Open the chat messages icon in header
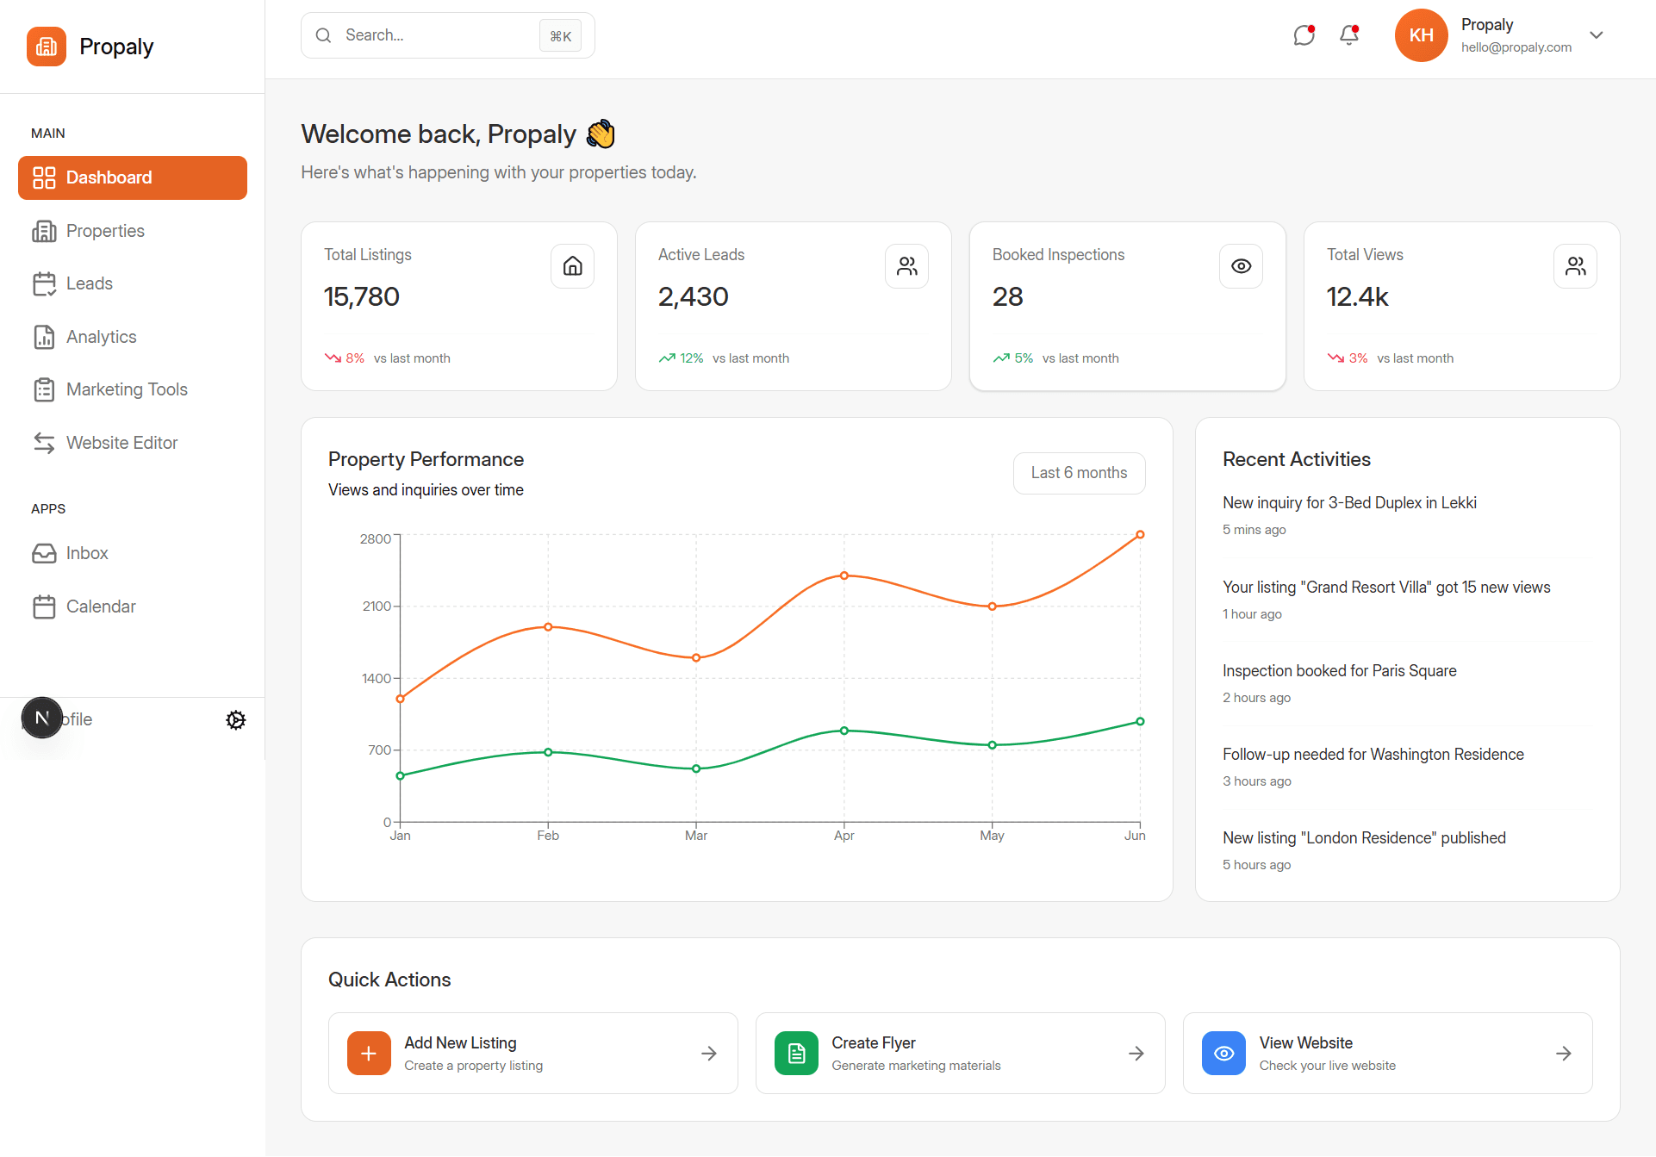This screenshot has width=1656, height=1157. pyautogui.click(x=1304, y=35)
